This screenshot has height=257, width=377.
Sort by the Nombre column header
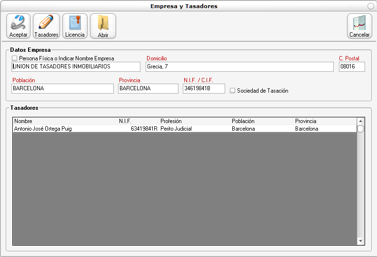point(23,121)
